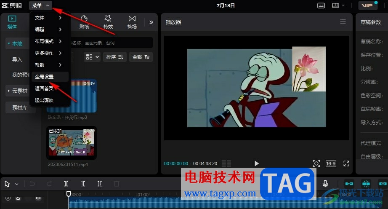388x209 pixels.
Task: Switch to the 媒体 tab
Action: 12,22
